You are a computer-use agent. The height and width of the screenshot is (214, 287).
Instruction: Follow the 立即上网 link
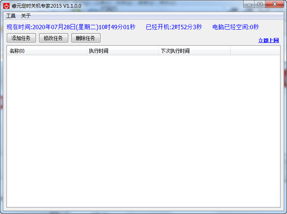coord(268,40)
